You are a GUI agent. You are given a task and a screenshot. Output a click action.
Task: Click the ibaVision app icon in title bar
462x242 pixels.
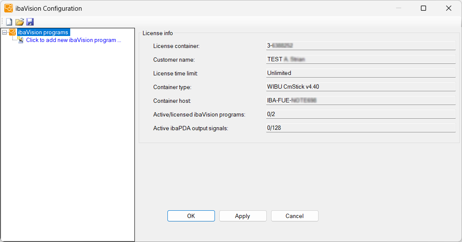(x=9, y=8)
